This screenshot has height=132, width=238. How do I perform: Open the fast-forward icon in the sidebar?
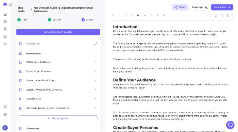click(5, 44)
